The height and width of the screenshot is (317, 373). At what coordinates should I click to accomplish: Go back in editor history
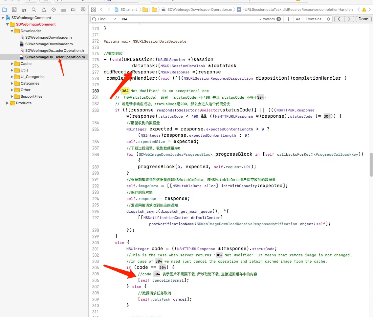101,10
